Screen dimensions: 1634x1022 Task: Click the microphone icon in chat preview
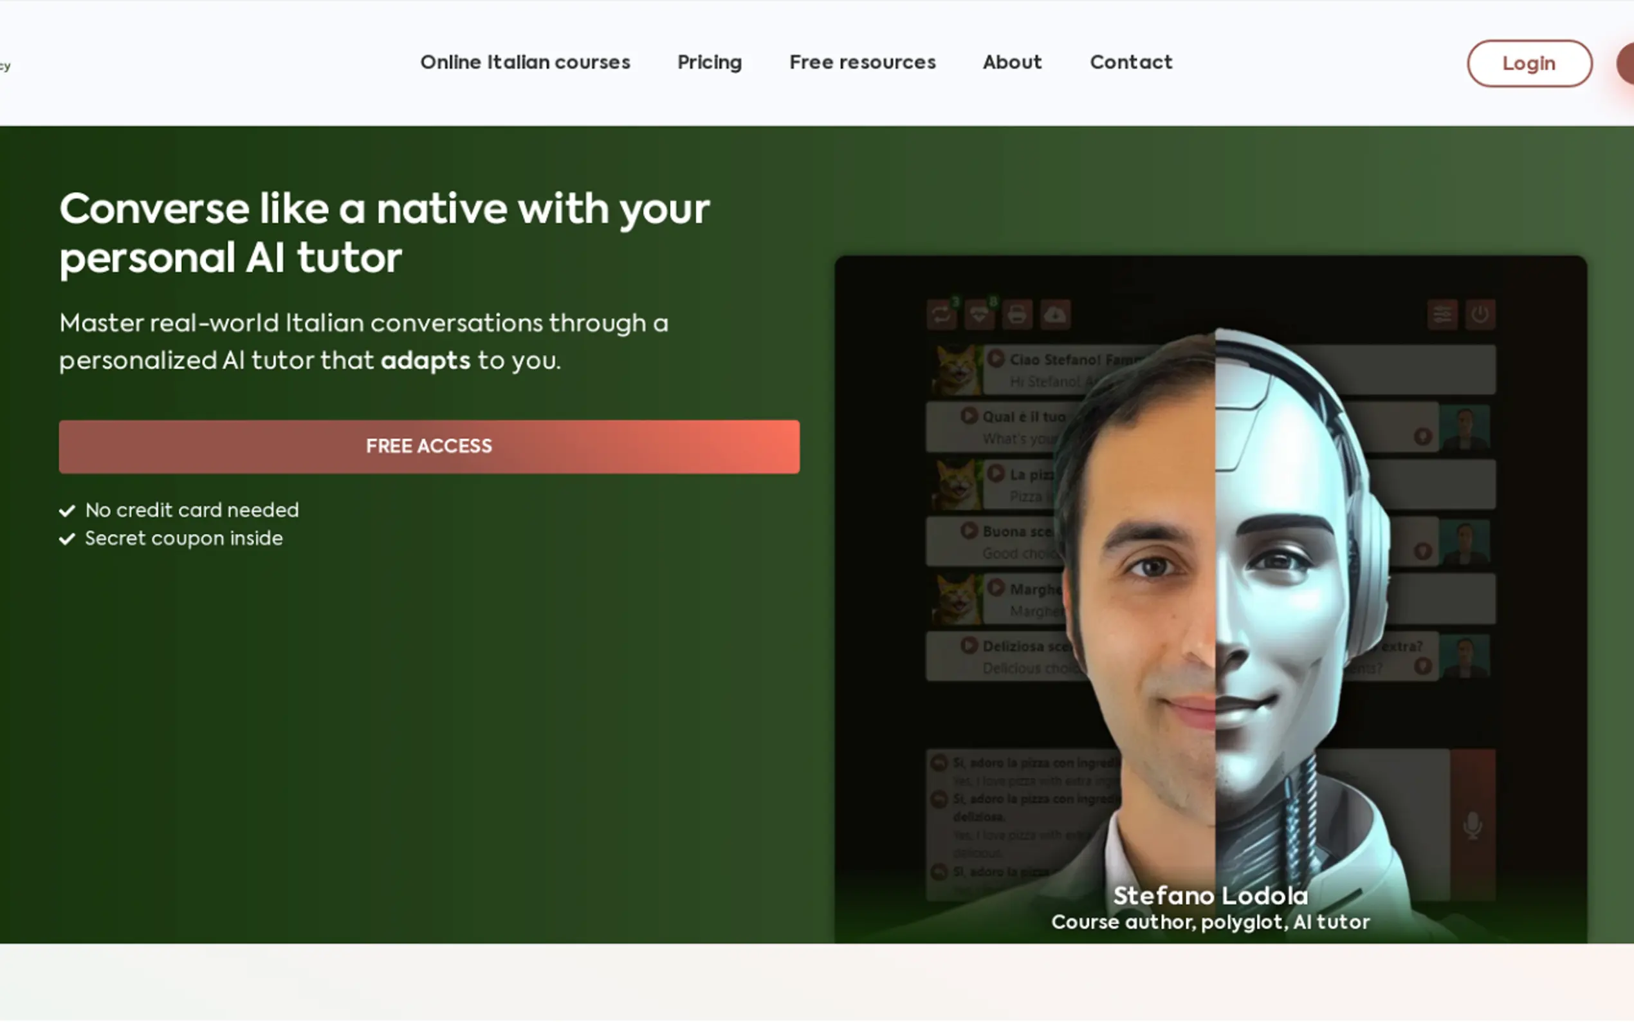click(1473, 824)
